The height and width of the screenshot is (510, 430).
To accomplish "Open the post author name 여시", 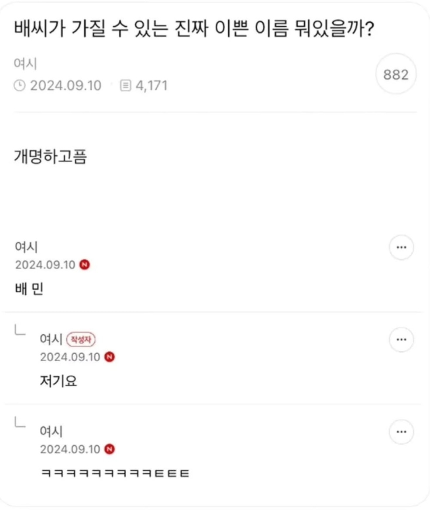I will tap(25, 63).
